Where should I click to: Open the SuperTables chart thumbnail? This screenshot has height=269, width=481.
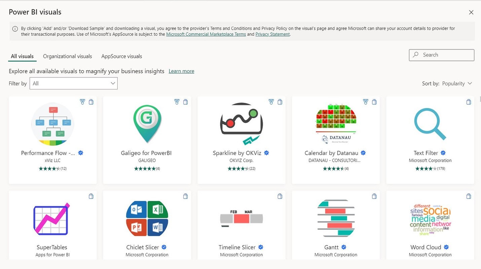pos(51,219)
